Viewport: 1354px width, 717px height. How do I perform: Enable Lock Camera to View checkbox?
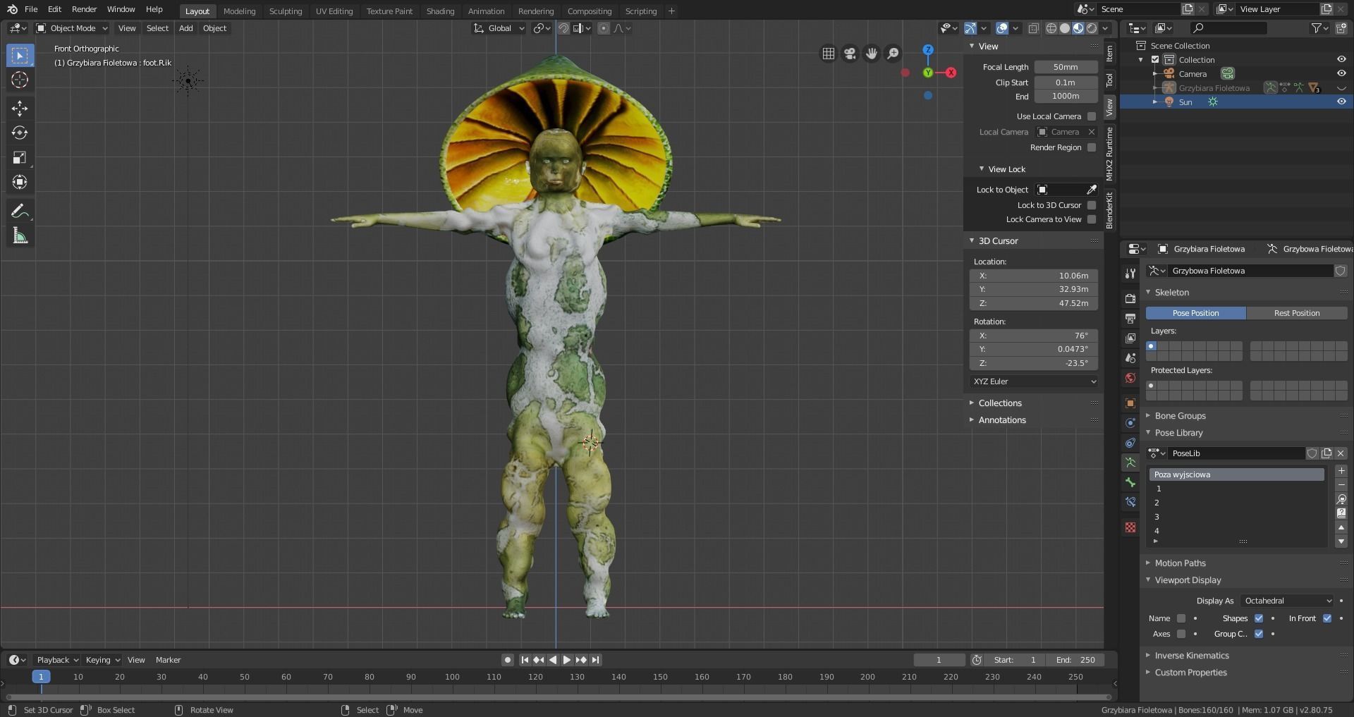[1092, 219]
